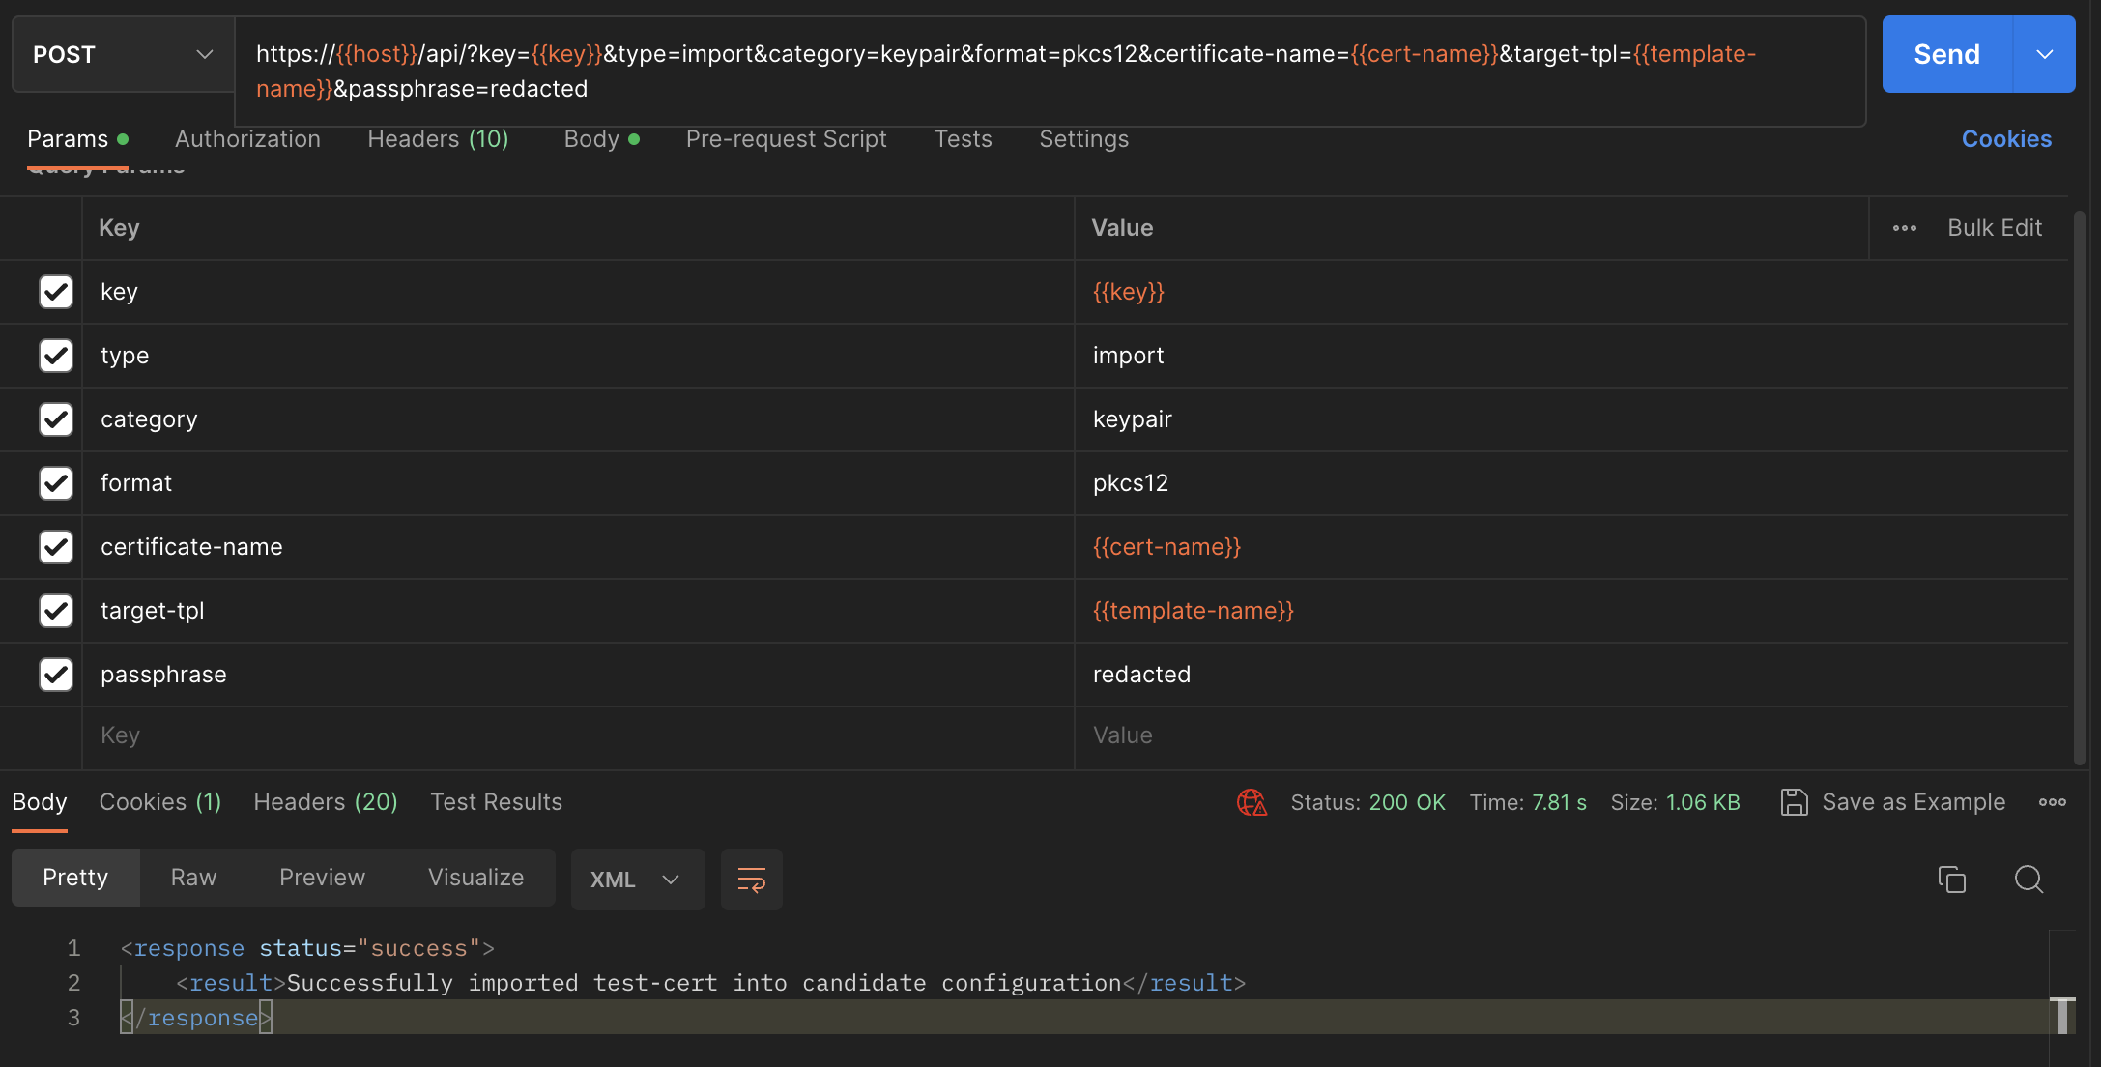The image size is (2101, 1067).
Task: Open more options for query params
Action: [1904, 228]
